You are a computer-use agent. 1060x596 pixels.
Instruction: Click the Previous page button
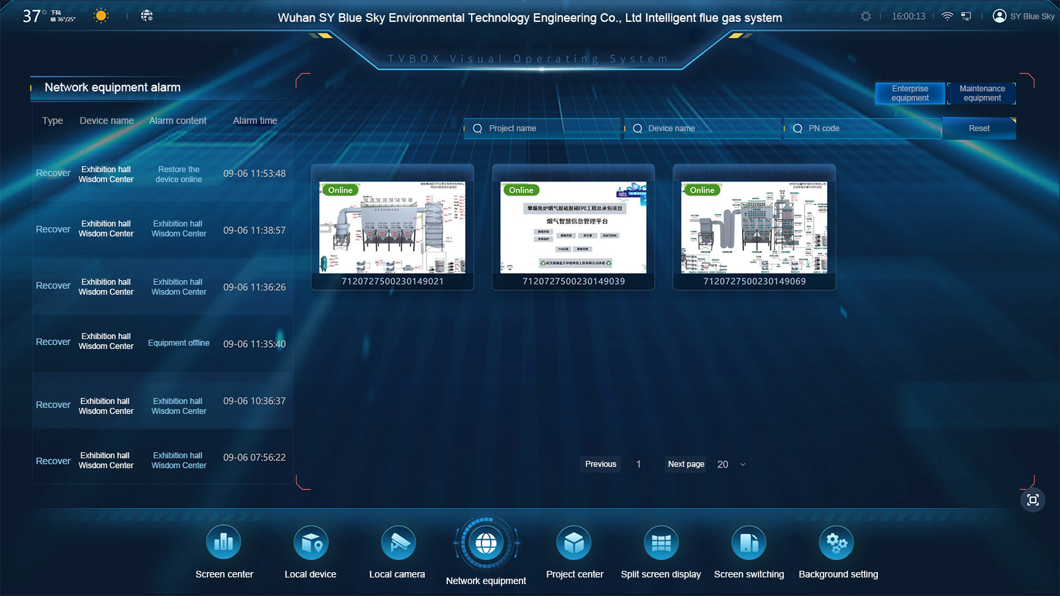tap(601, 464)
